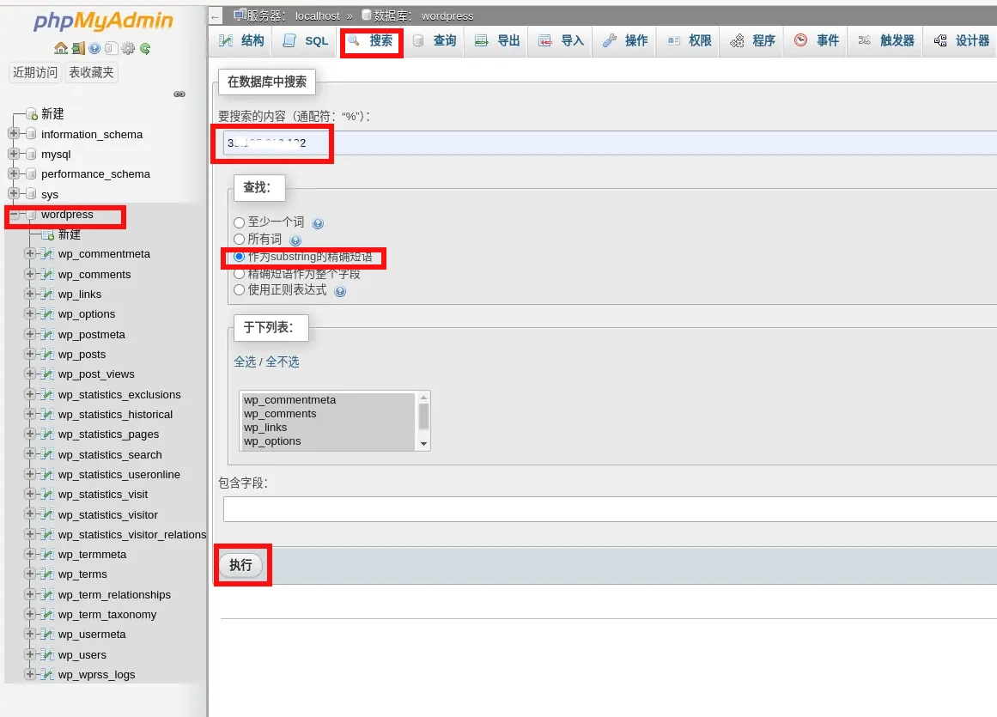Click the wp_links table icon
997x717 pixels.
48,295
